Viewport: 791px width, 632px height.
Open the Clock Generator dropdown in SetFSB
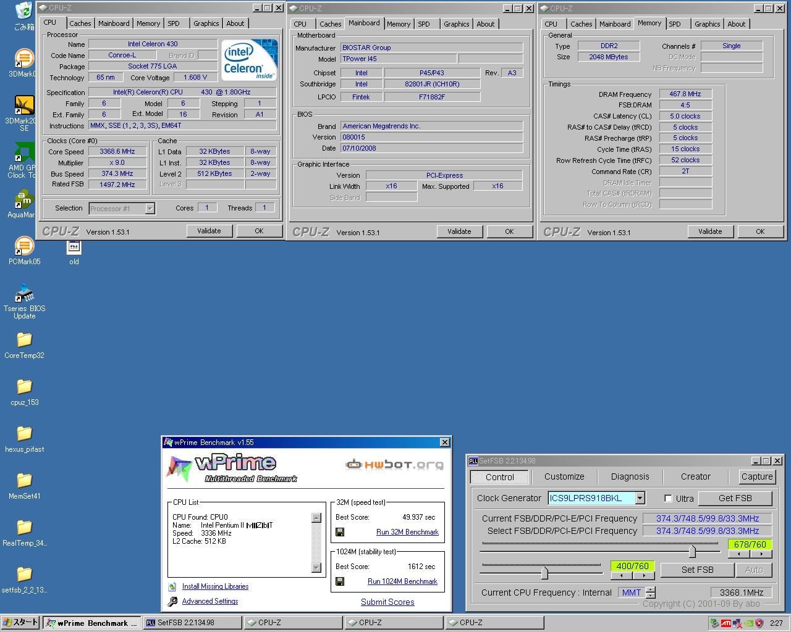tap(640, 498)
